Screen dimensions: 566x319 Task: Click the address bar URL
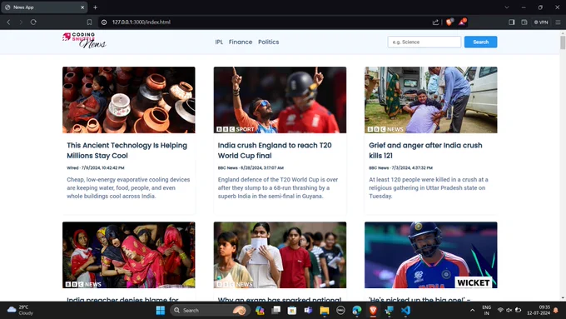tap(141, 22)
